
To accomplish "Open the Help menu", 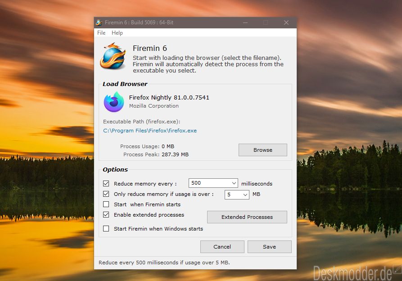I will click(x=117, y=33).
